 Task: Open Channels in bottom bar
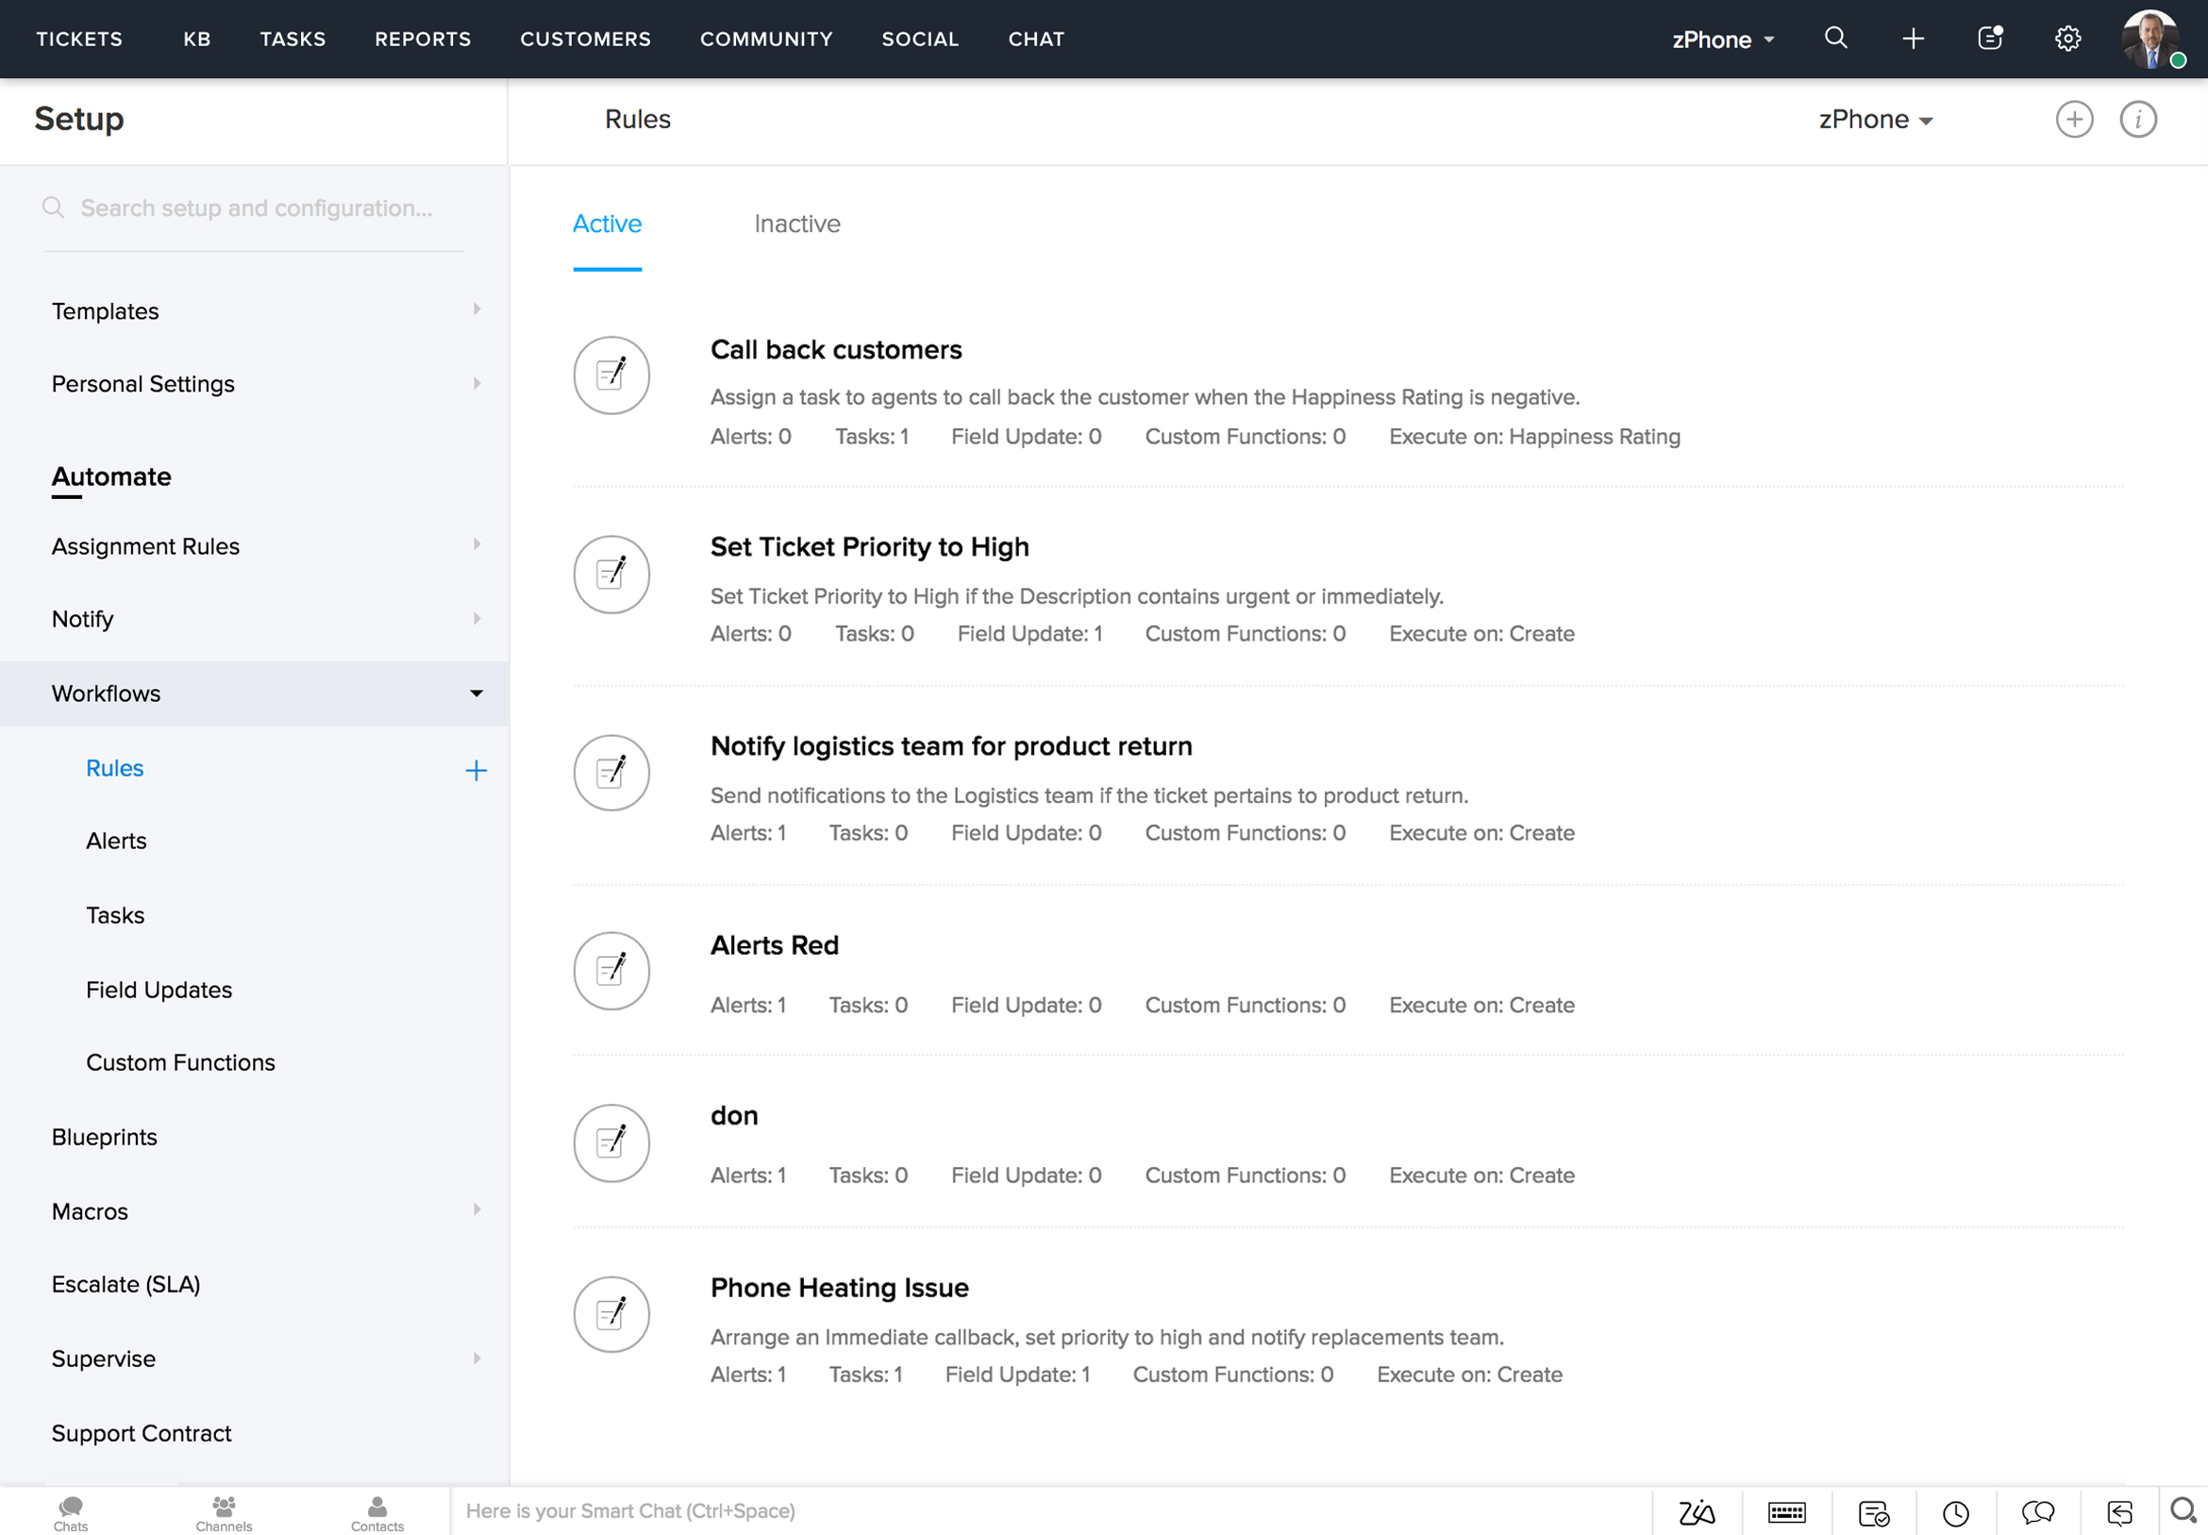(x=224, y=1513)
